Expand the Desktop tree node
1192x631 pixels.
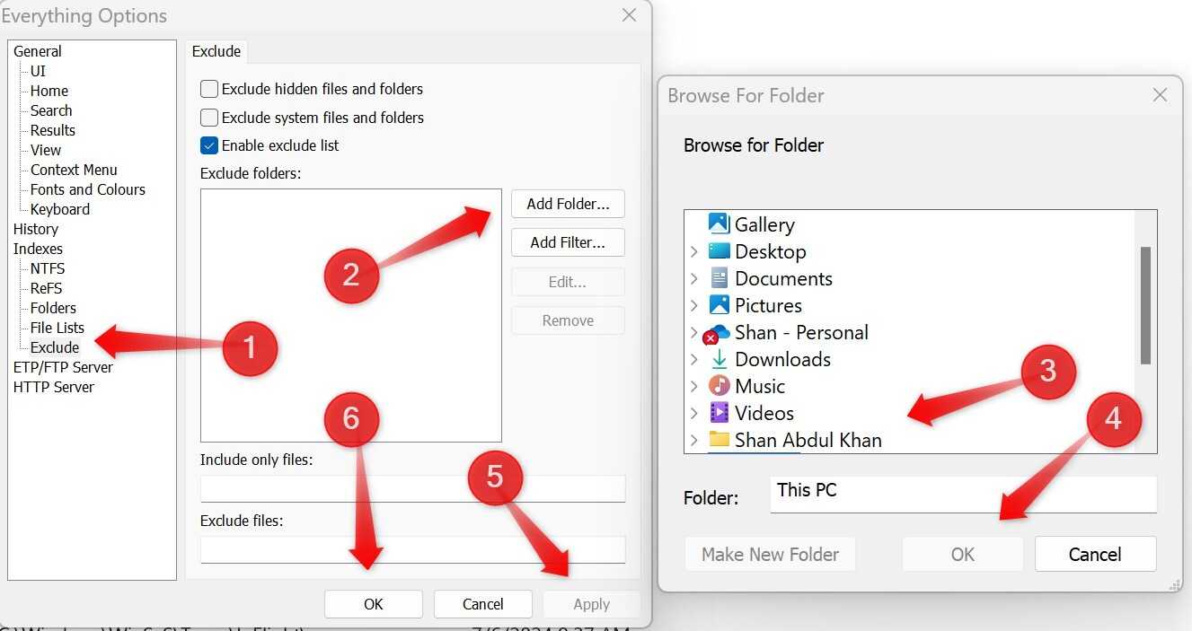(x=693, y=251)
